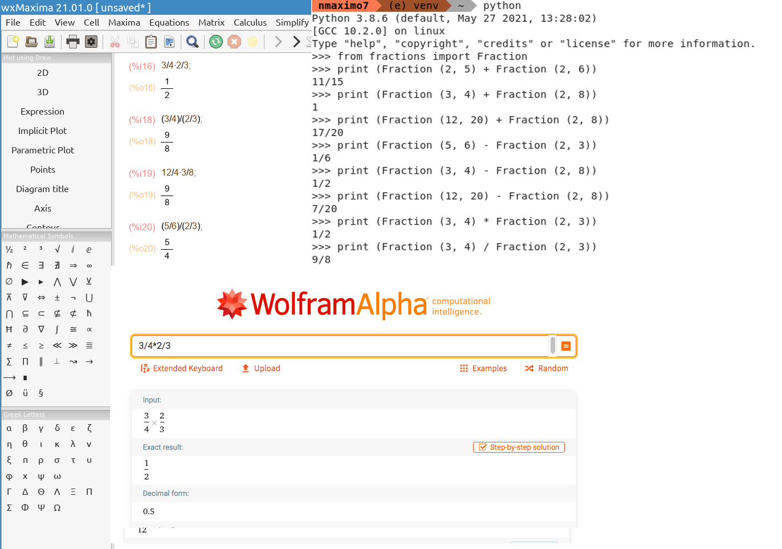Viewport: 782px width, 549px height.
Task: Click the Step-by-step solution button
Action: point(519,448)
